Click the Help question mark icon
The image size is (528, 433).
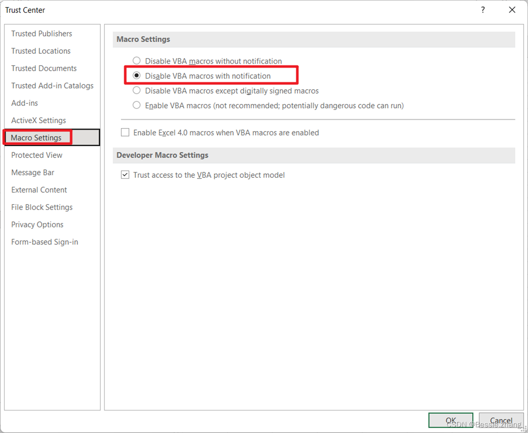click(x=483, y=10)
